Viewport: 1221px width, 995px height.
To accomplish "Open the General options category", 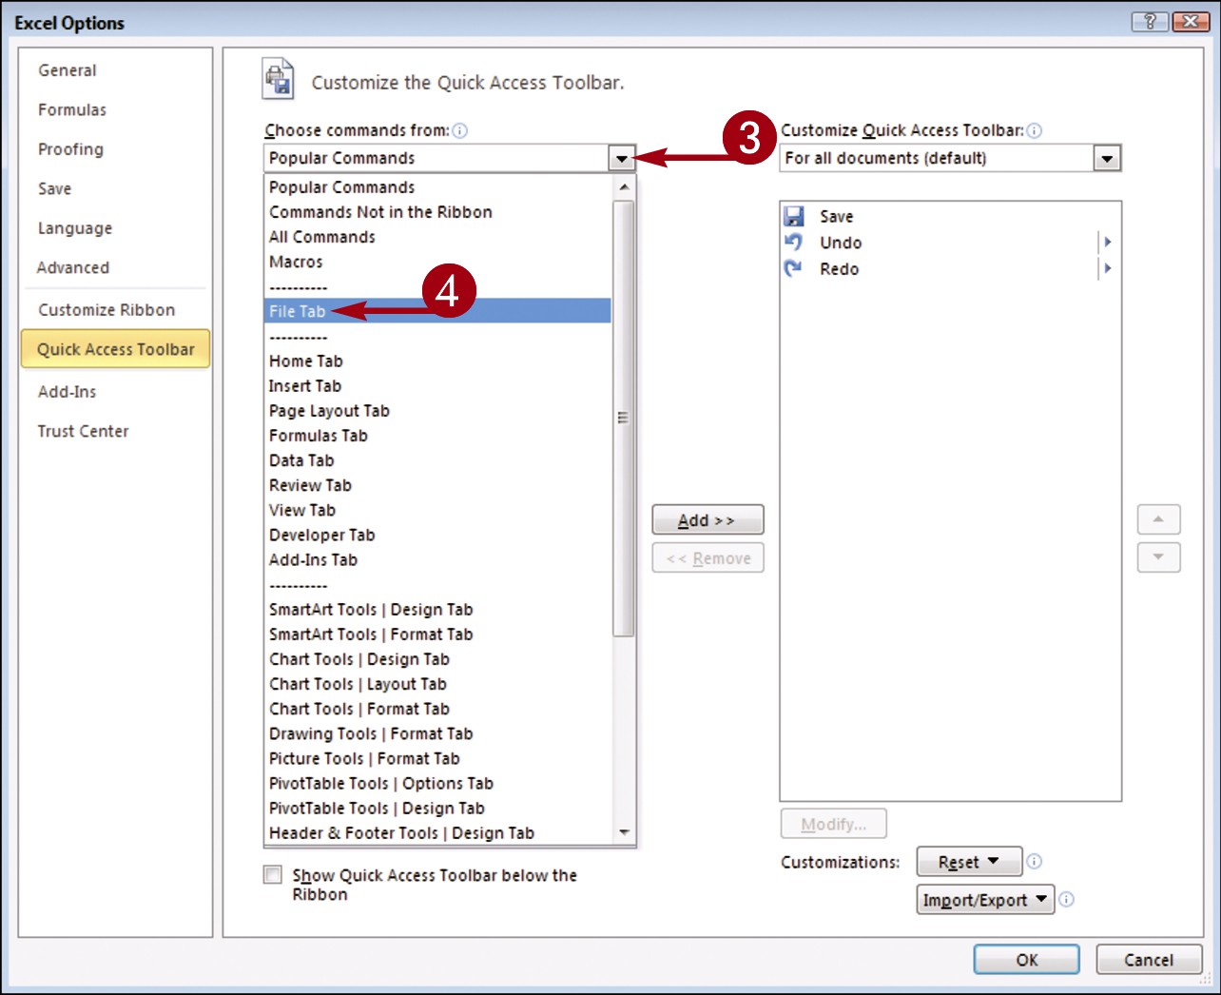I will pyautogui.click(x=115, y=70).
